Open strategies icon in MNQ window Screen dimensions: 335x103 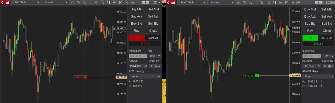click(292, 2)
